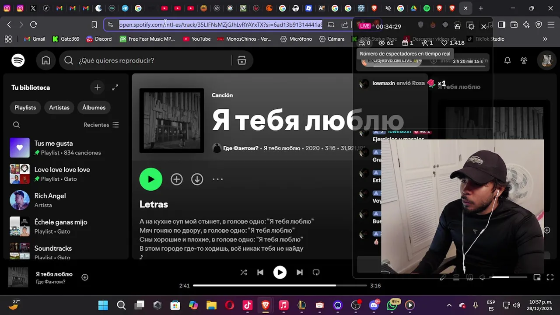Open the Soundtracks playlist
The height and width of the screenshot is (315, 560).
click(66, 252)
